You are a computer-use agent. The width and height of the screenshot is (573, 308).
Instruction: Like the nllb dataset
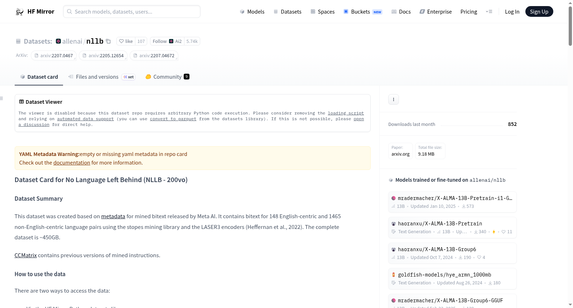(x=126, y=41)
